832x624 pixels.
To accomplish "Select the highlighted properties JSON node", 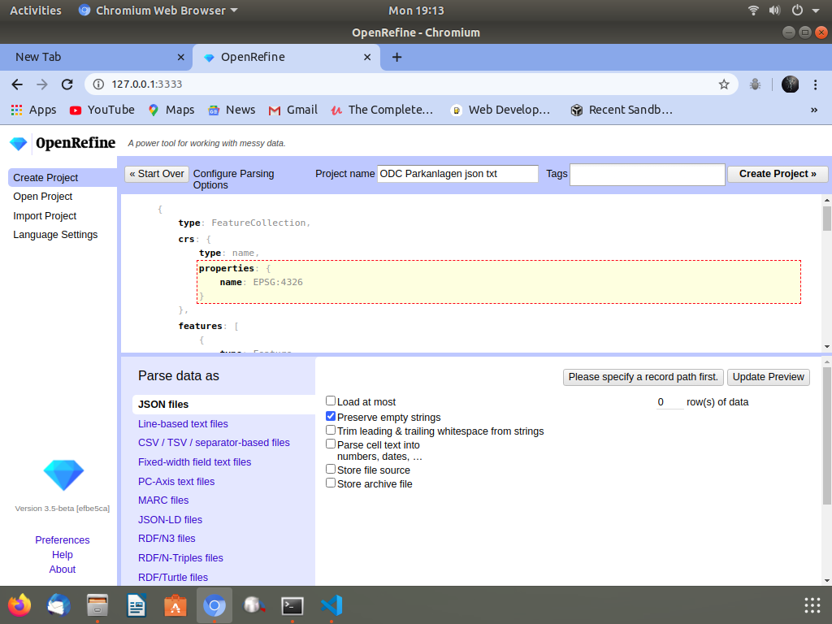I will 498,282.
